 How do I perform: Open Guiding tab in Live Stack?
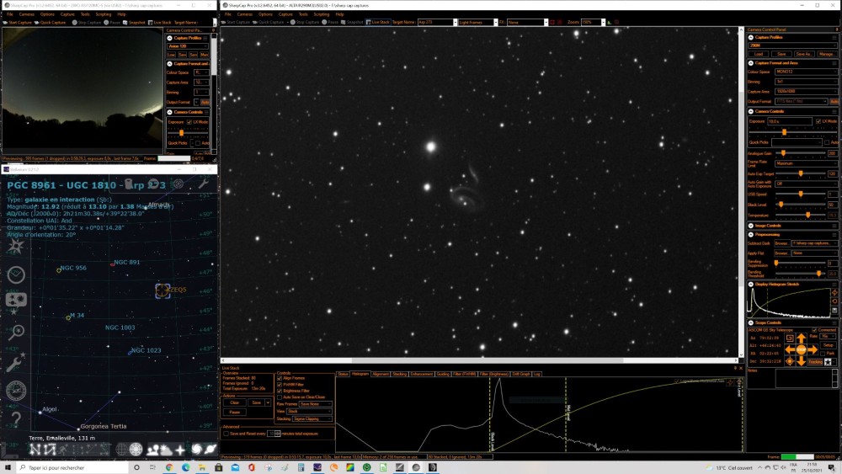pos(443,374)
